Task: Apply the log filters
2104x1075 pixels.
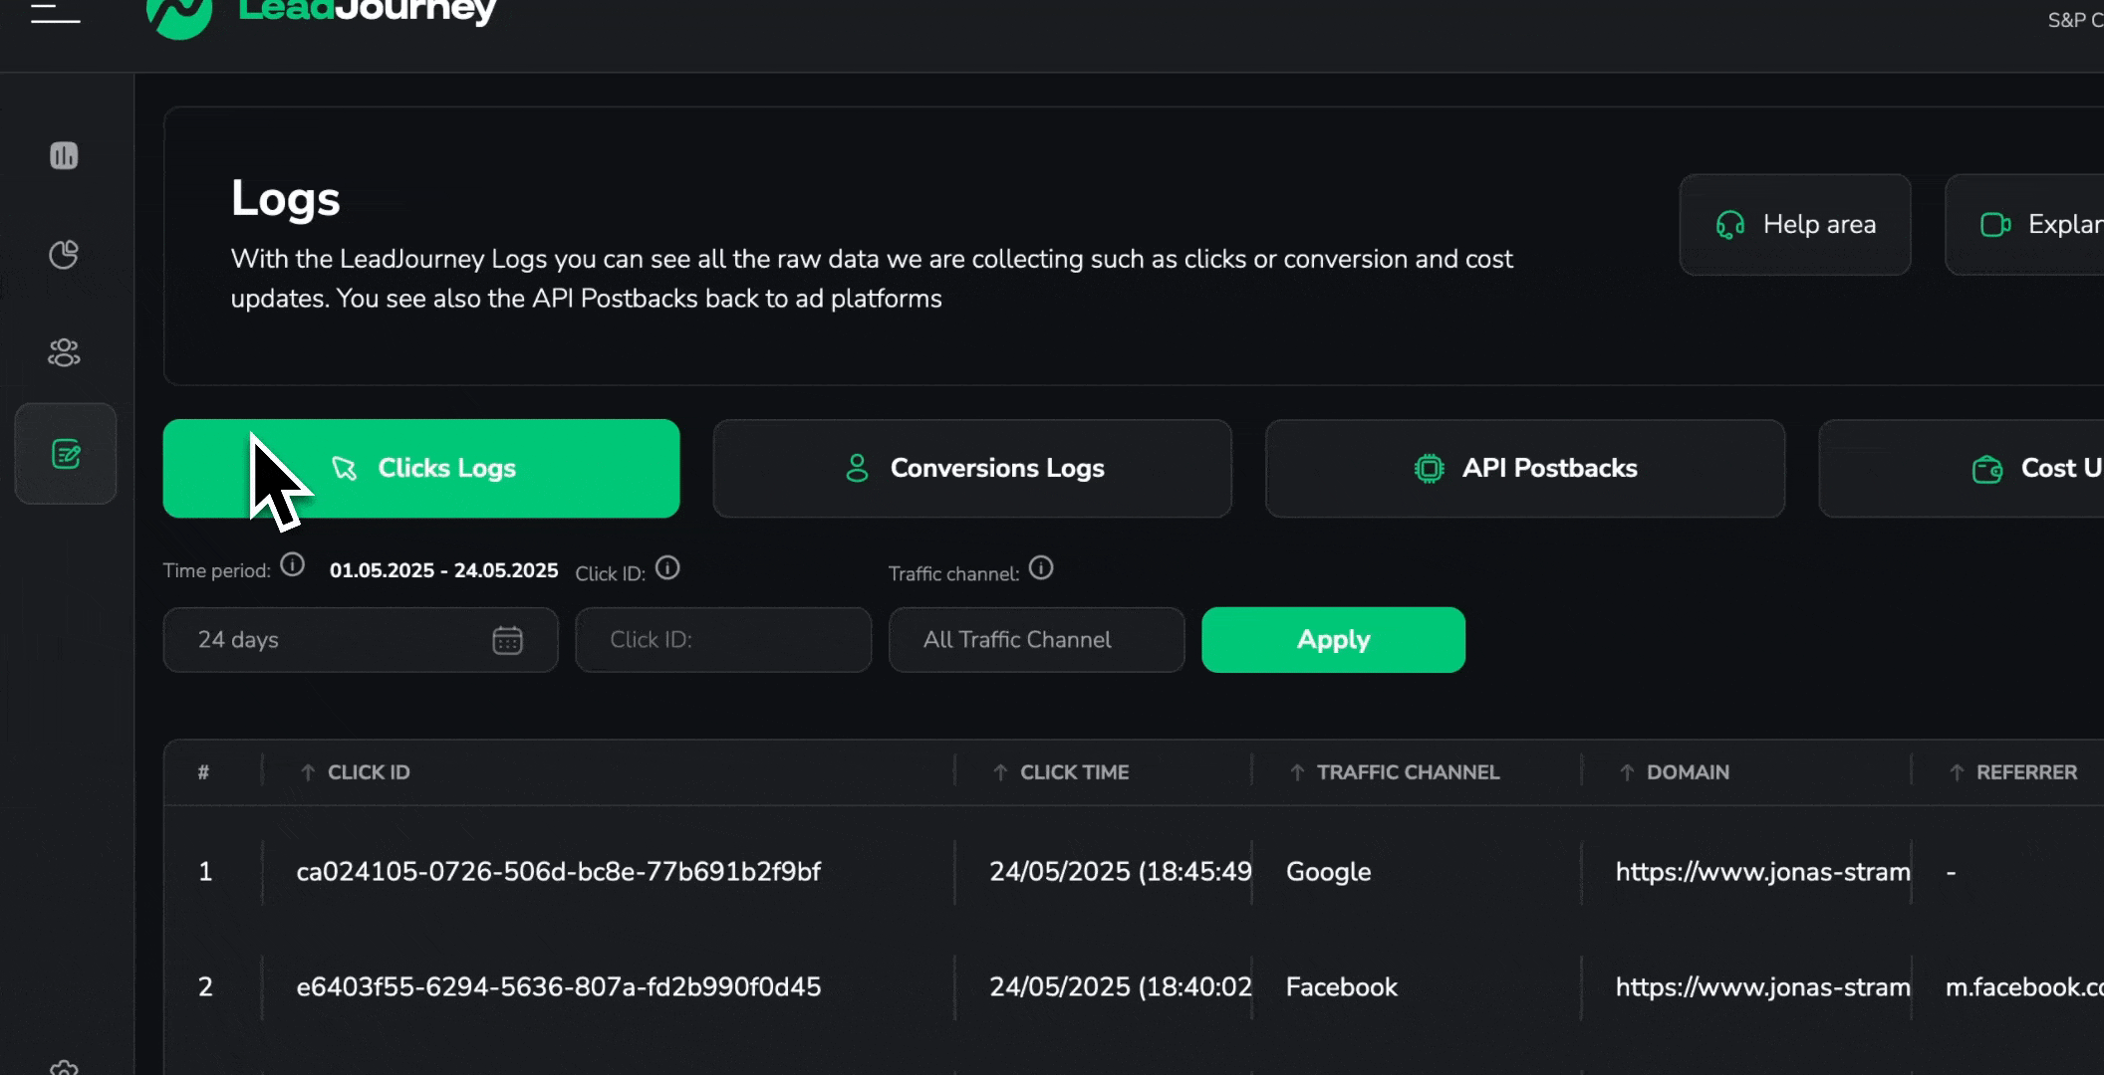Action: [x=1333, y=640]
